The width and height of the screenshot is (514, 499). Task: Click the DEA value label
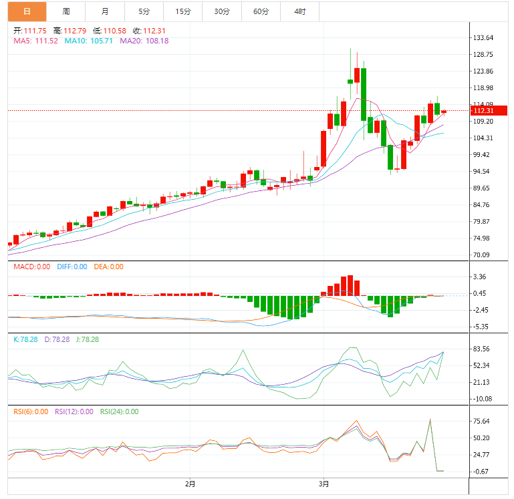tap(107, 267)
